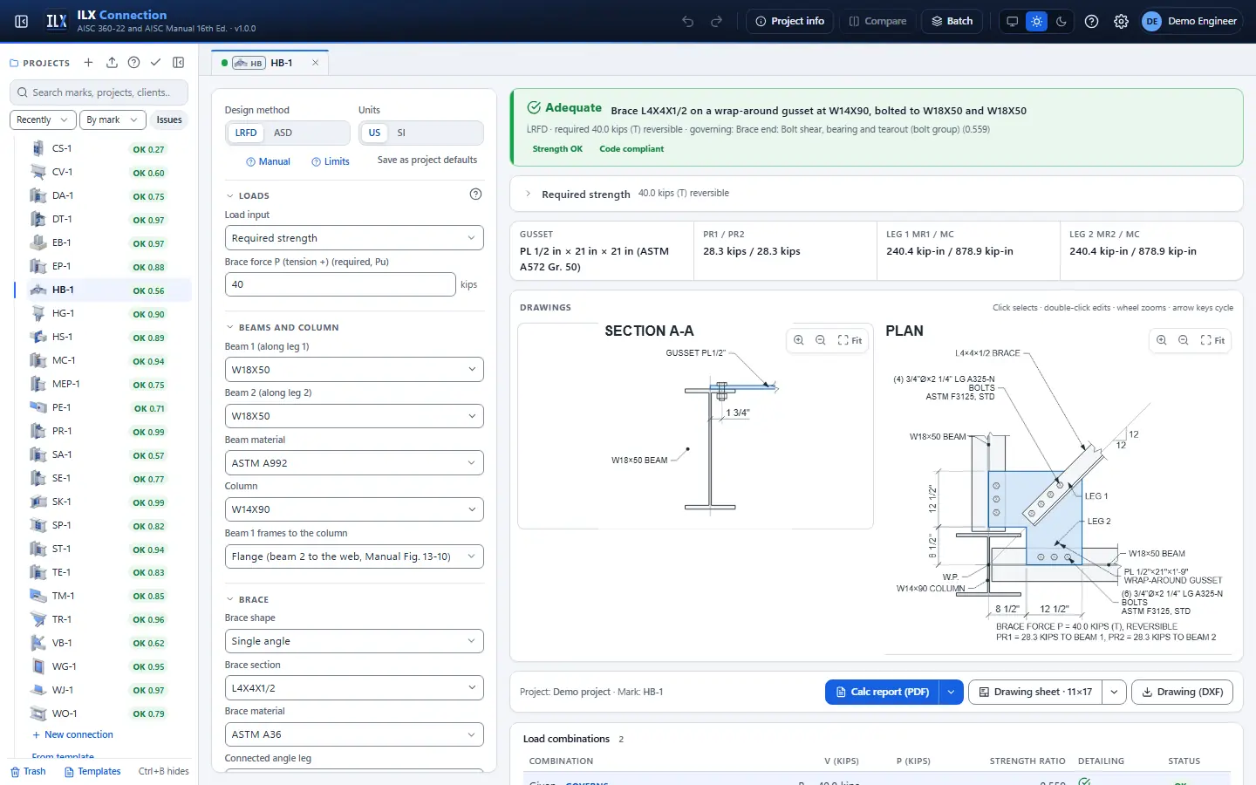Export Drawing (DXF)
This screenshot has height=785, width=1256.
[x=1182, y=692]
